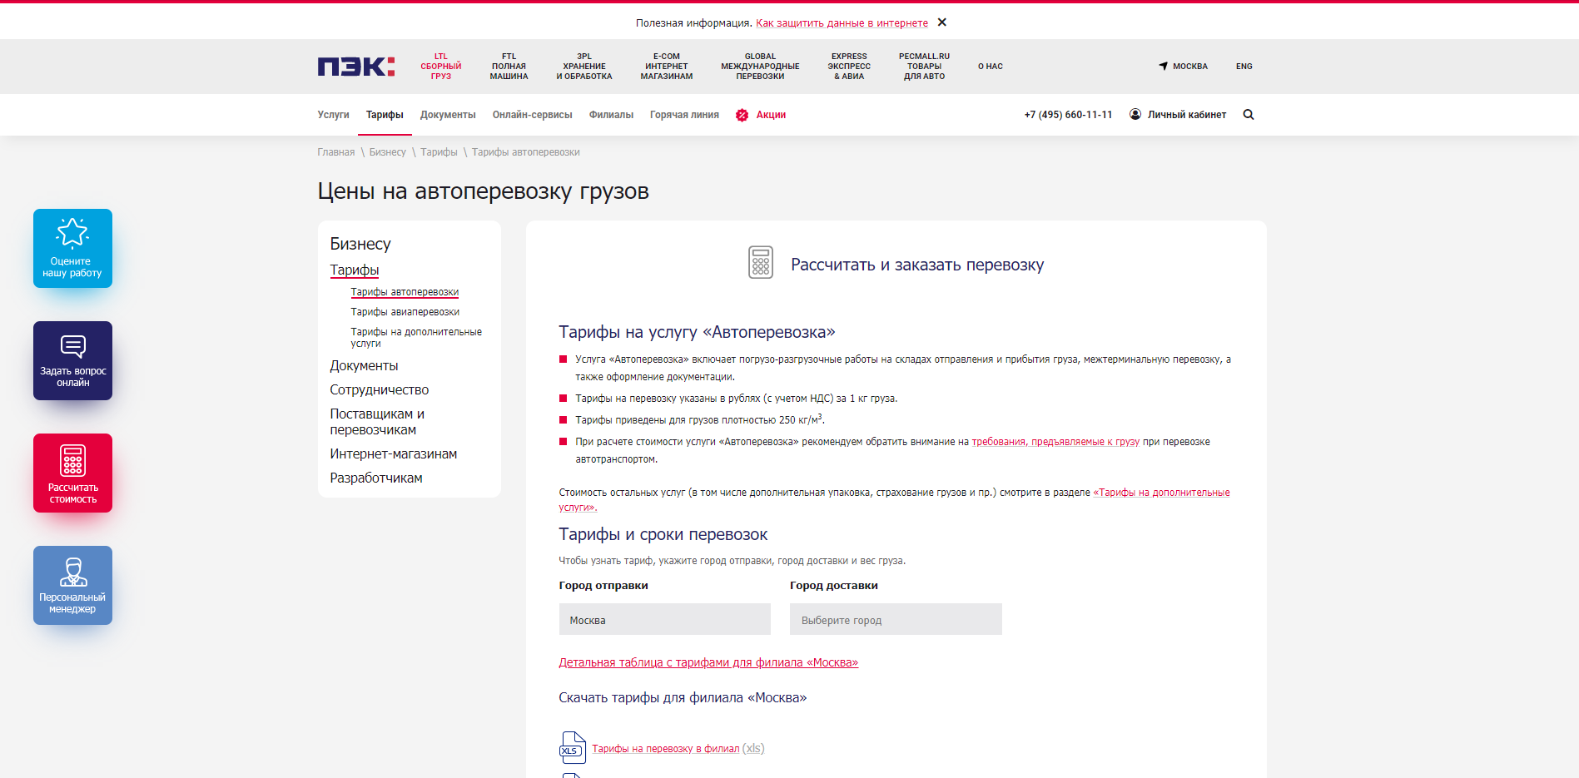The width and height of the screenshot is (1579, 778).
Task: Click Город отправки field with Москва
Action: [x=664, y=619]
